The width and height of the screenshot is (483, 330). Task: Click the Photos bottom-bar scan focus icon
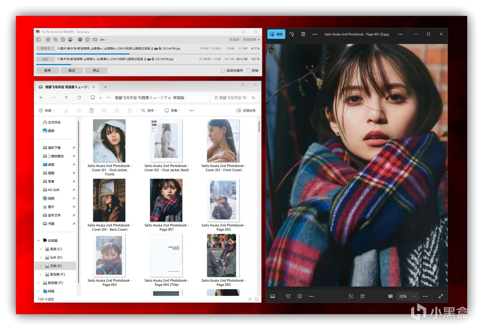(x=351, y=296)
